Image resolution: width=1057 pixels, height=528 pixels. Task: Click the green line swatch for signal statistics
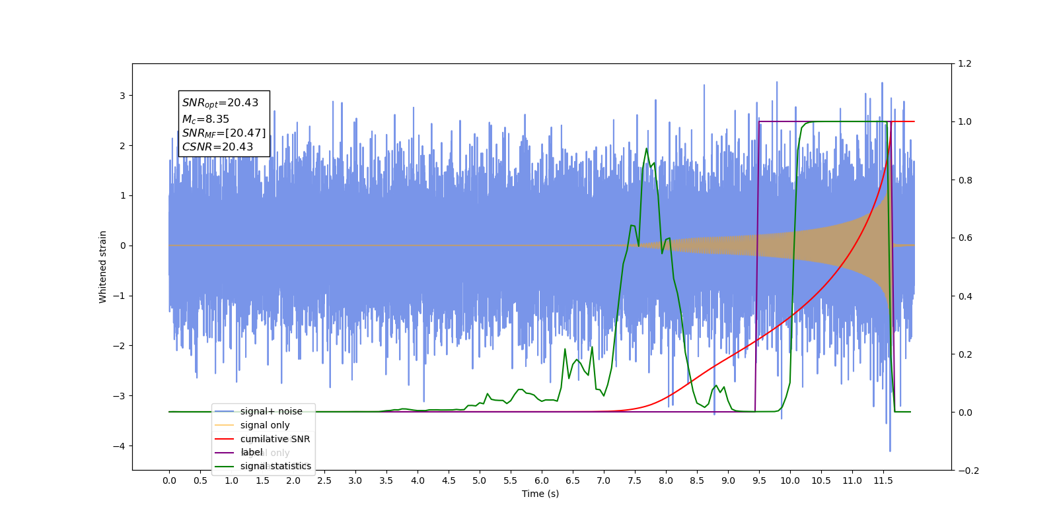click(225, 466)
